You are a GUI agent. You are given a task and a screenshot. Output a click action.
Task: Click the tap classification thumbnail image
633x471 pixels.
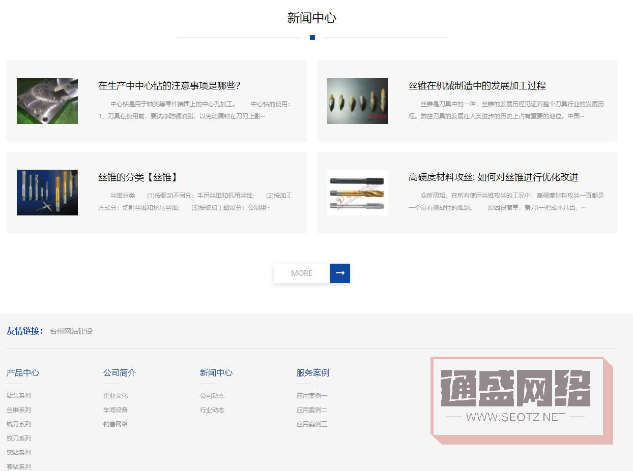coord(47,193)
